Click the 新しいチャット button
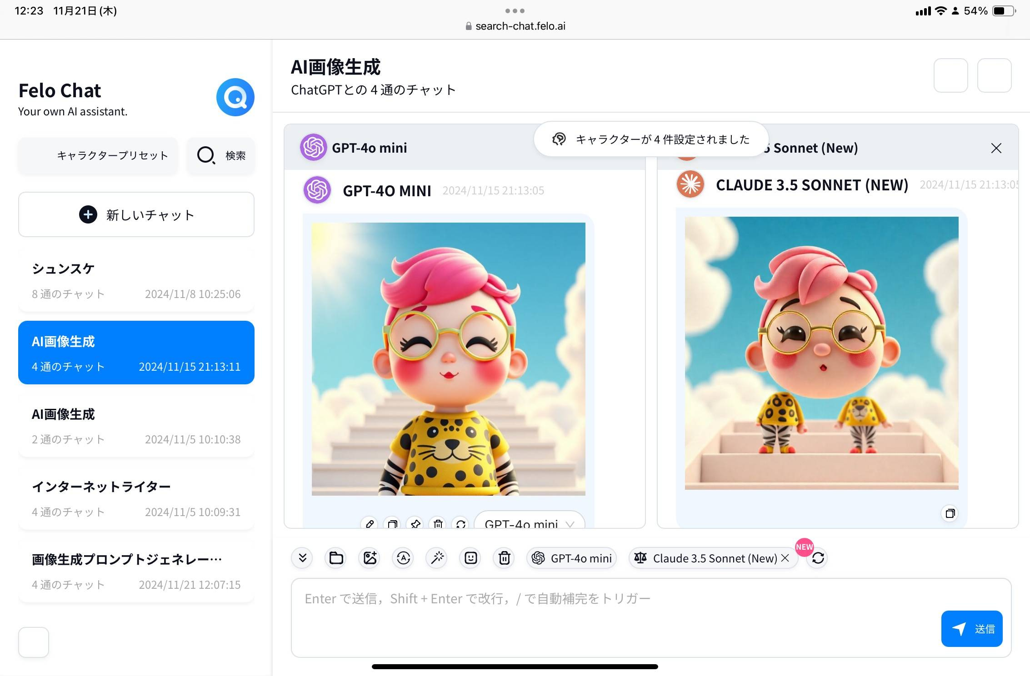This screenshot has width=1030, height=676. (x=136, y=214)
